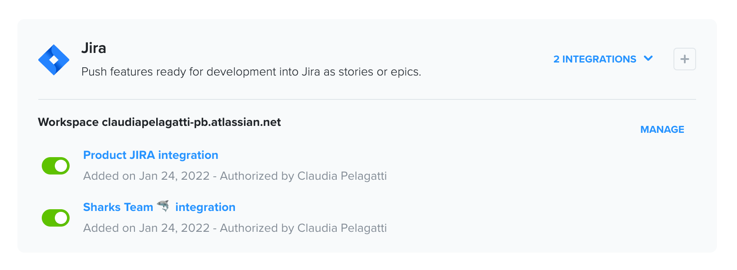Click the shark emoji in Sharks Team
737x270 pixels.
[163, 206]
